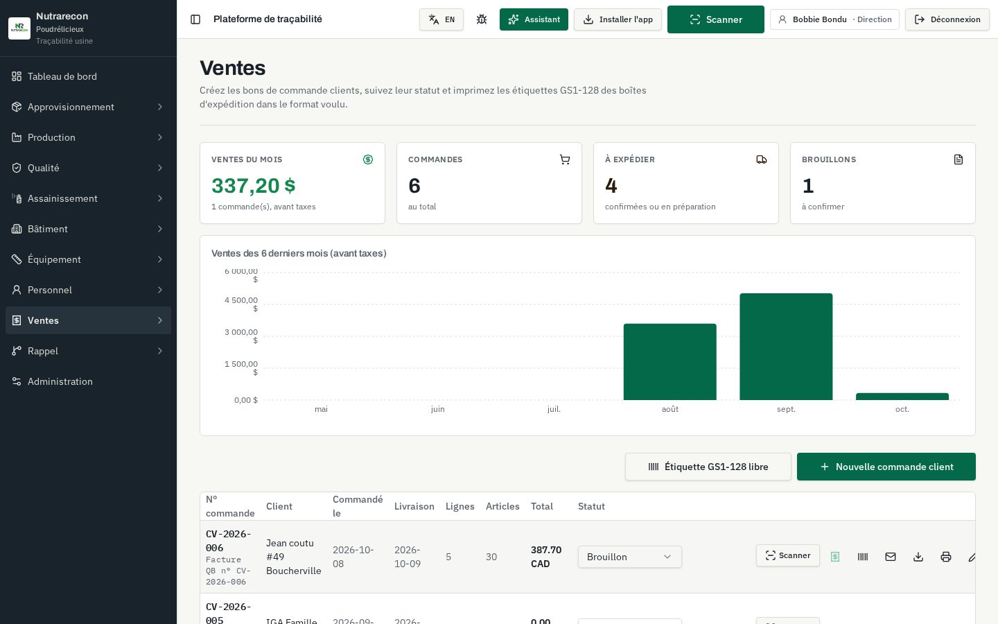The image size is (998, 624).
Task: Expand Production menu
Action: point(88,137)
